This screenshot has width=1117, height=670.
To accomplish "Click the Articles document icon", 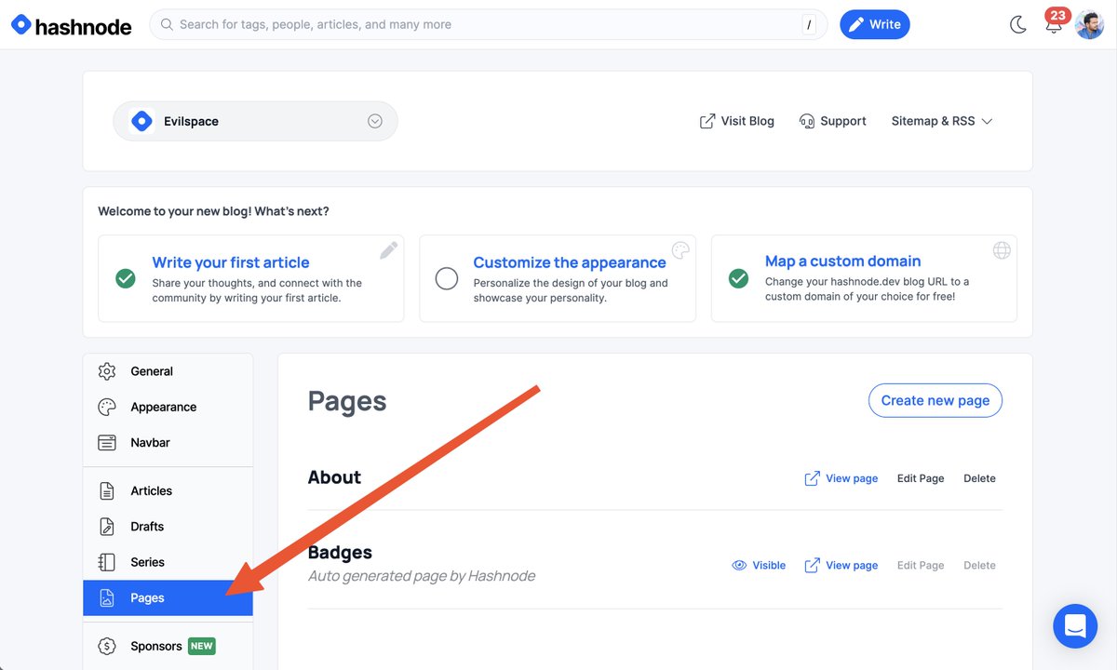I will tap(107, 490).
